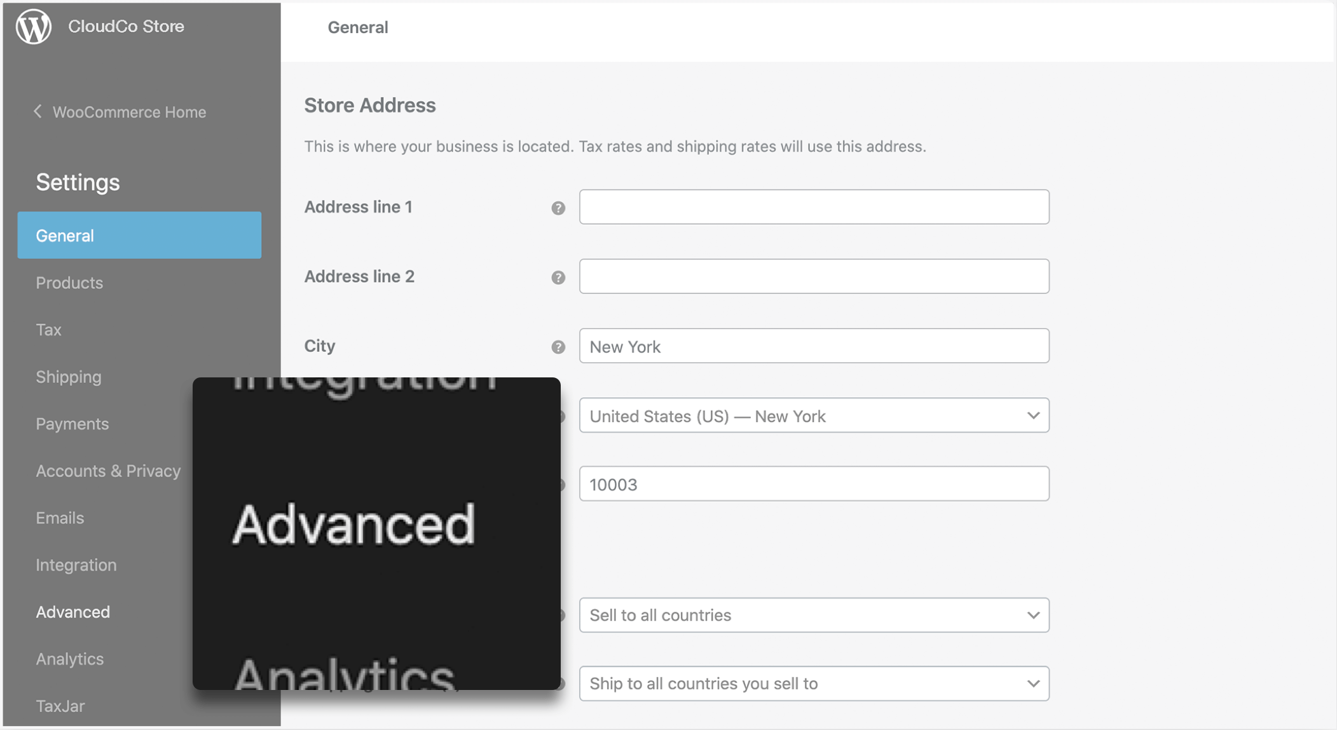
Task: Open the Products settings section
Action: pyautogui.click(x=69, y=283)
